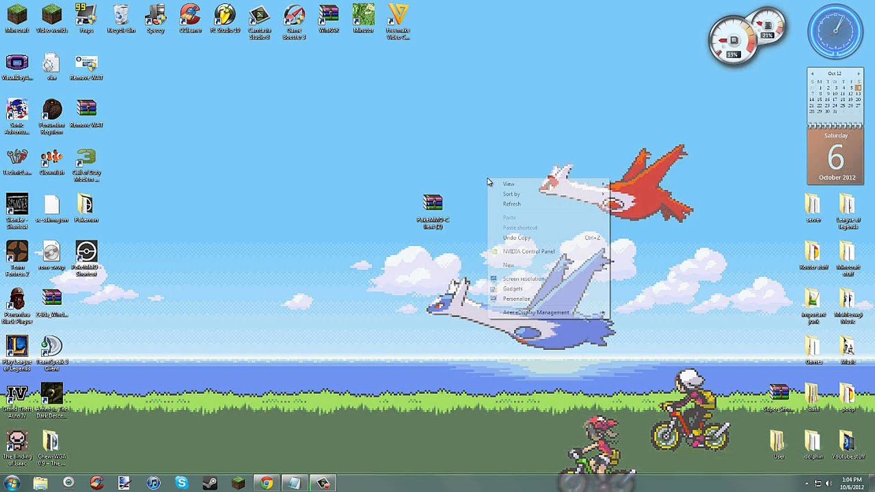The height and width of the screenshot is (492, 875).
Task: Select the Freemake Video shortcut
Action: (398, 22)
